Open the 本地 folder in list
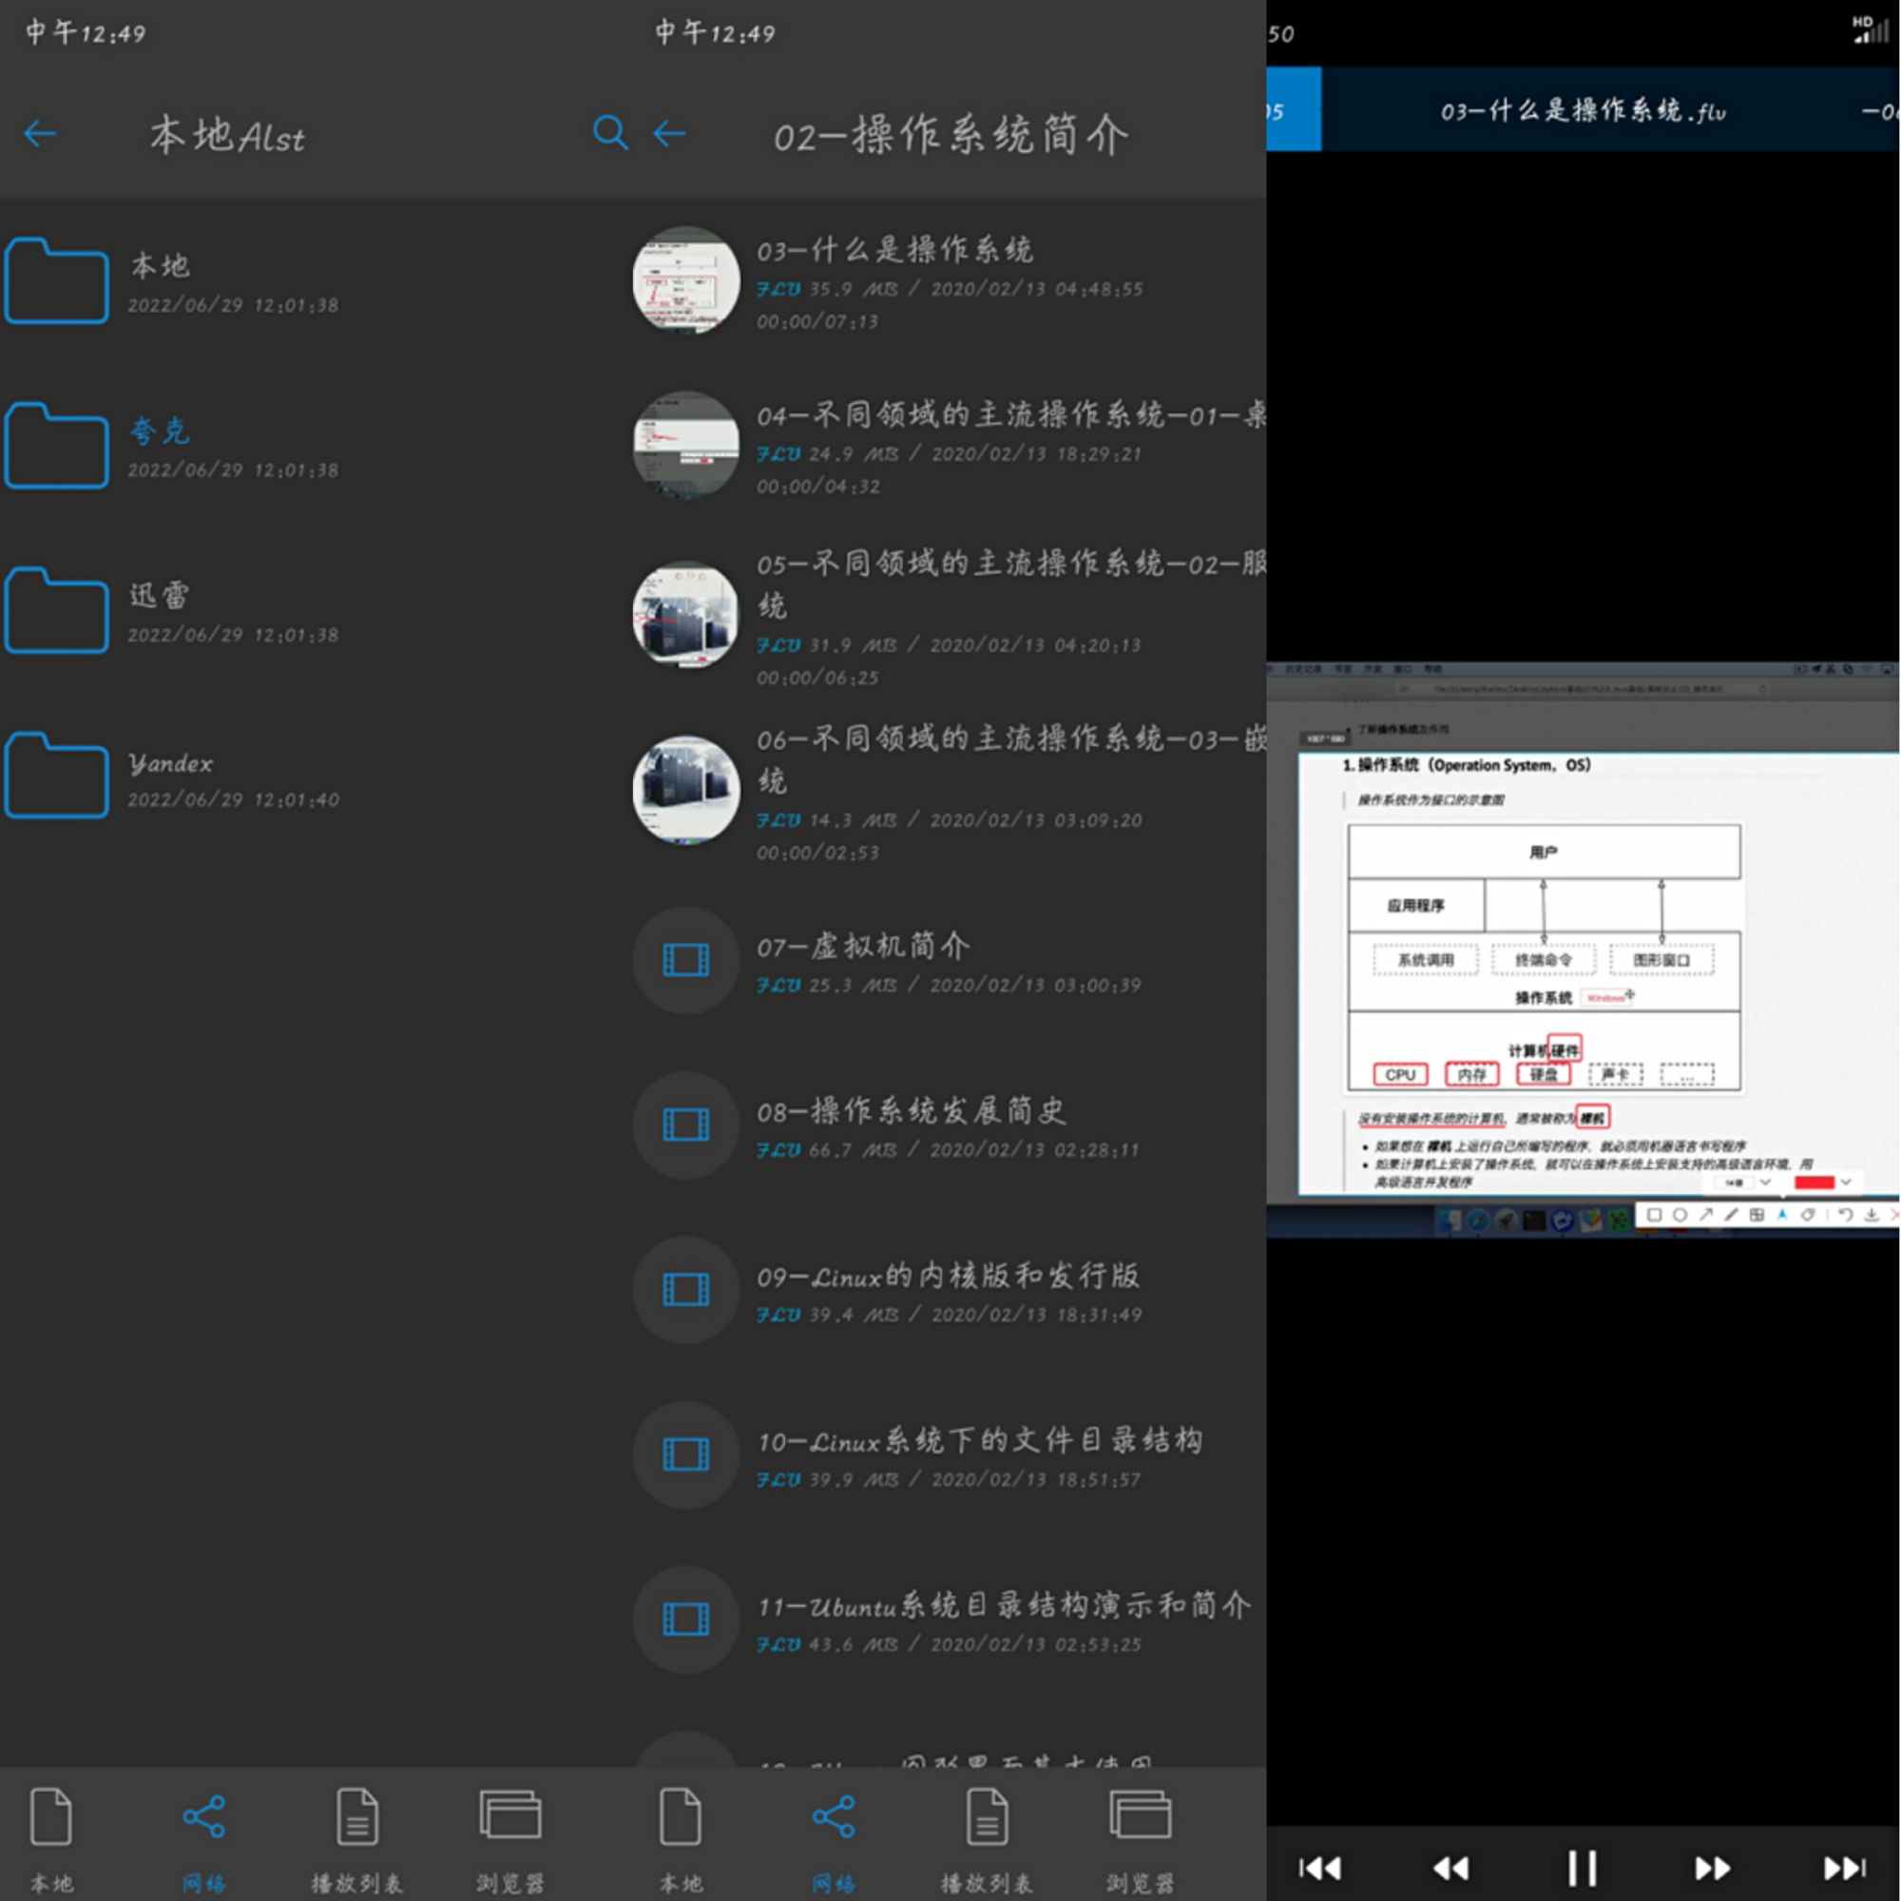 (160, 266)
